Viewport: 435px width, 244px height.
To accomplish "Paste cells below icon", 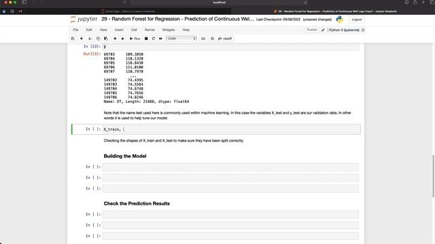I will [x=106, y=39].
